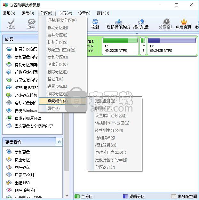Open 分区恢复向导 entry

point(22,80)
